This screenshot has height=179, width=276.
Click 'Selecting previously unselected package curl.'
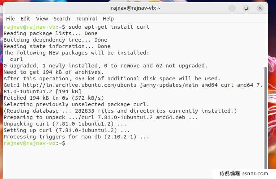[x=76, y=104]
